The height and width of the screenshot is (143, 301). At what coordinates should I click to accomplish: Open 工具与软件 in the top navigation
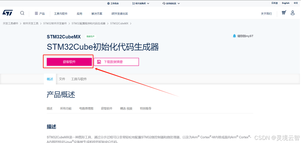point(61,14)
